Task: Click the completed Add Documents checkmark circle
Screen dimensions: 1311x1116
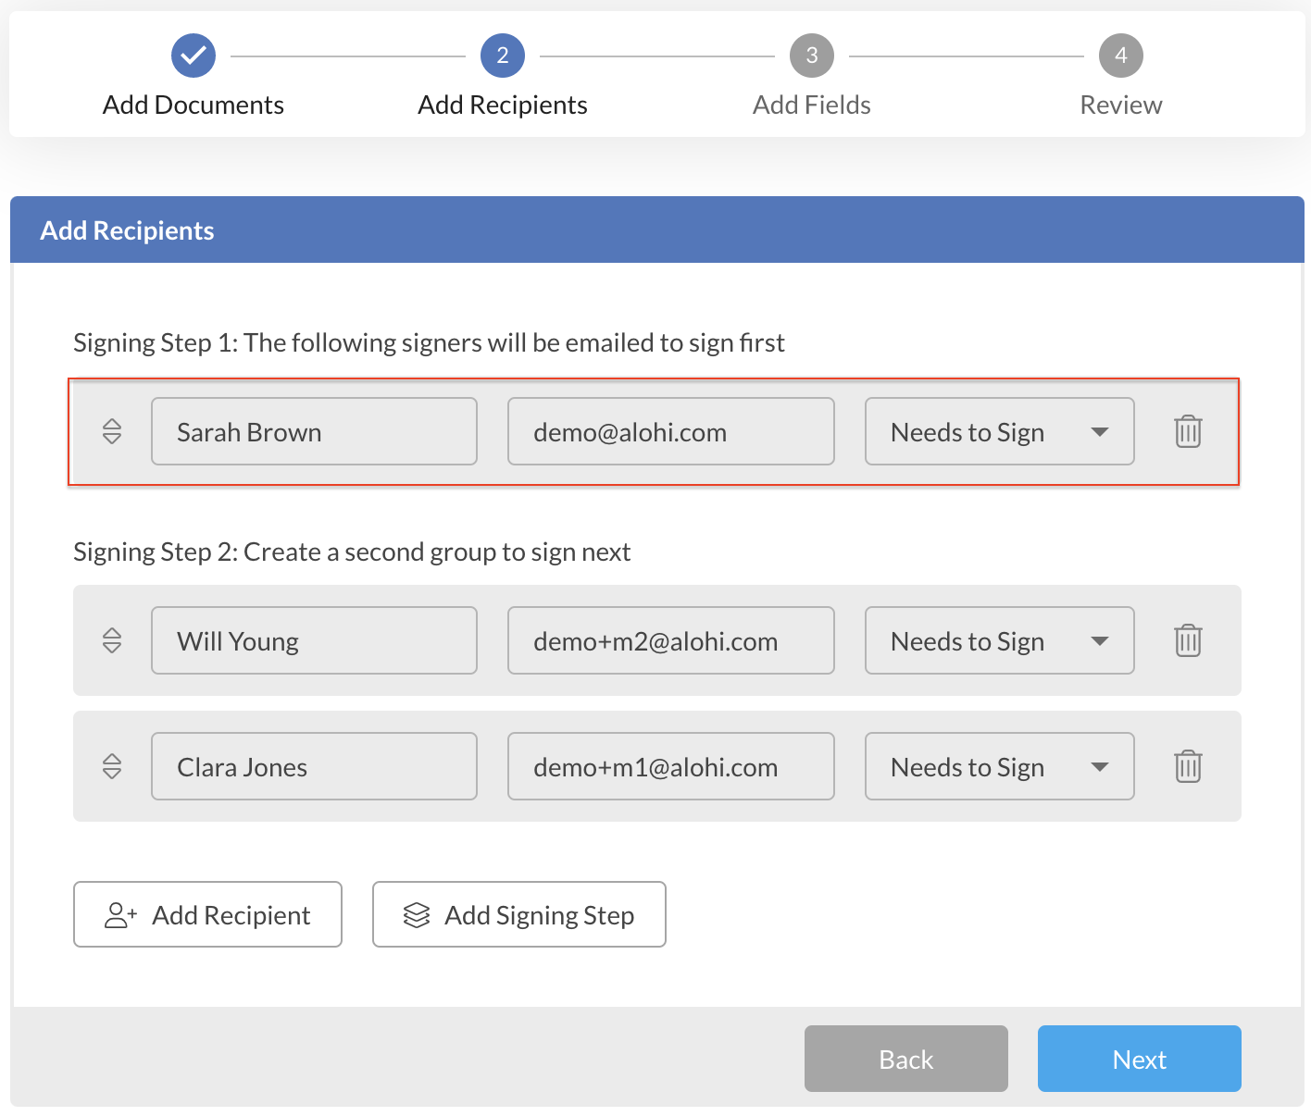Action: point(194,56)
